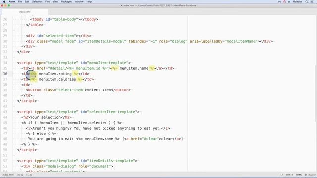Click the master git branch indicator
Viewport: 317px width, 178px height.
[x=311, y=175]
